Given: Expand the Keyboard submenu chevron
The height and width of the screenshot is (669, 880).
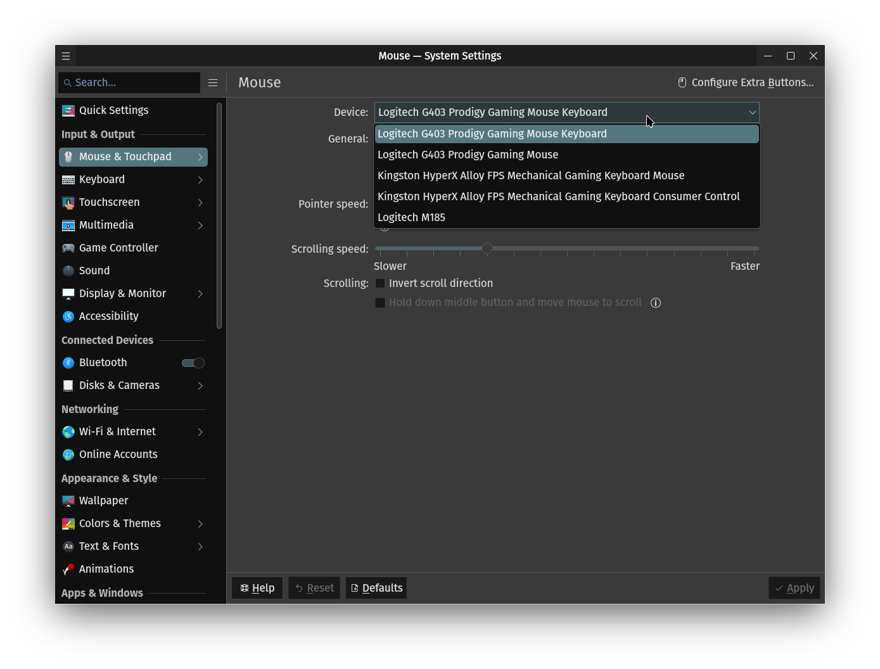Looking at the screenshot, I should tap(200, 180).
